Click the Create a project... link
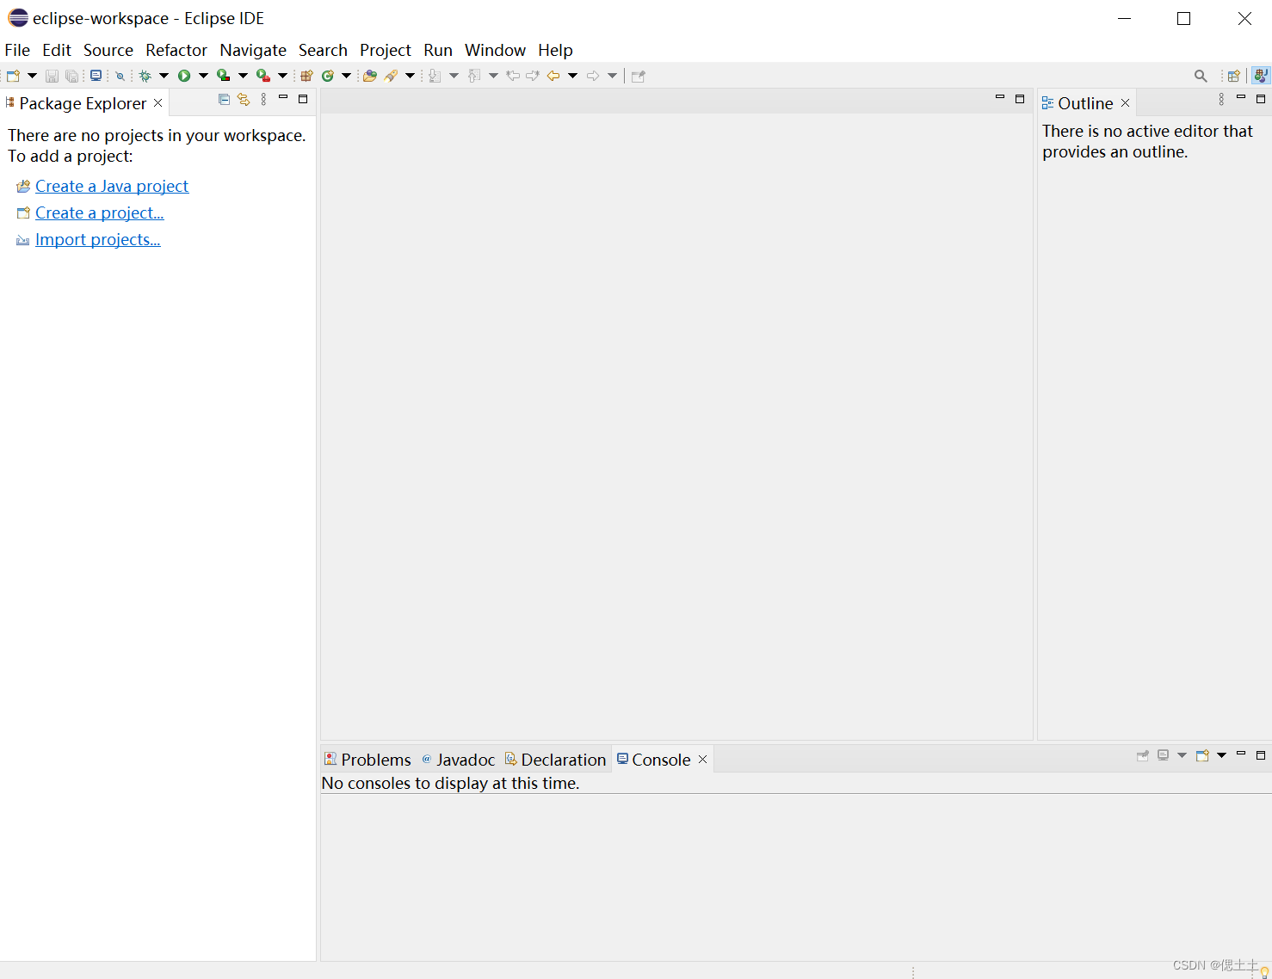1272x979 pixels. (100, 212)
